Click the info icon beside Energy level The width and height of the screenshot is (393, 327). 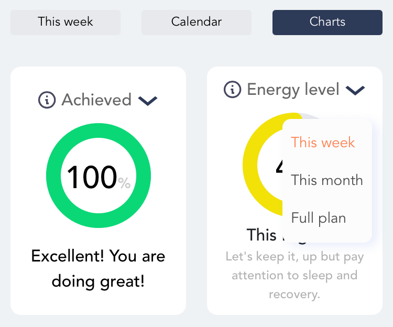[x=232, y=90]
